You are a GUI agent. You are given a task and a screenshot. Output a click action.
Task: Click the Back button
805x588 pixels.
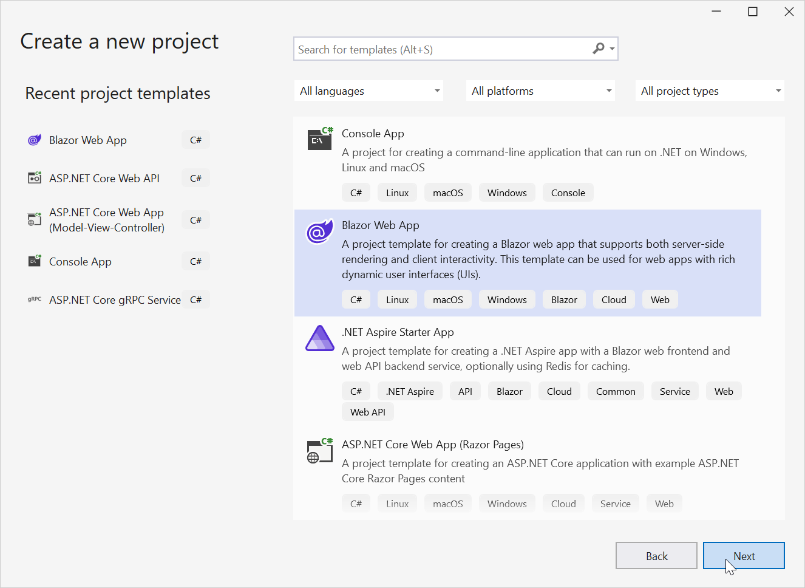click(x=656, y=556)
